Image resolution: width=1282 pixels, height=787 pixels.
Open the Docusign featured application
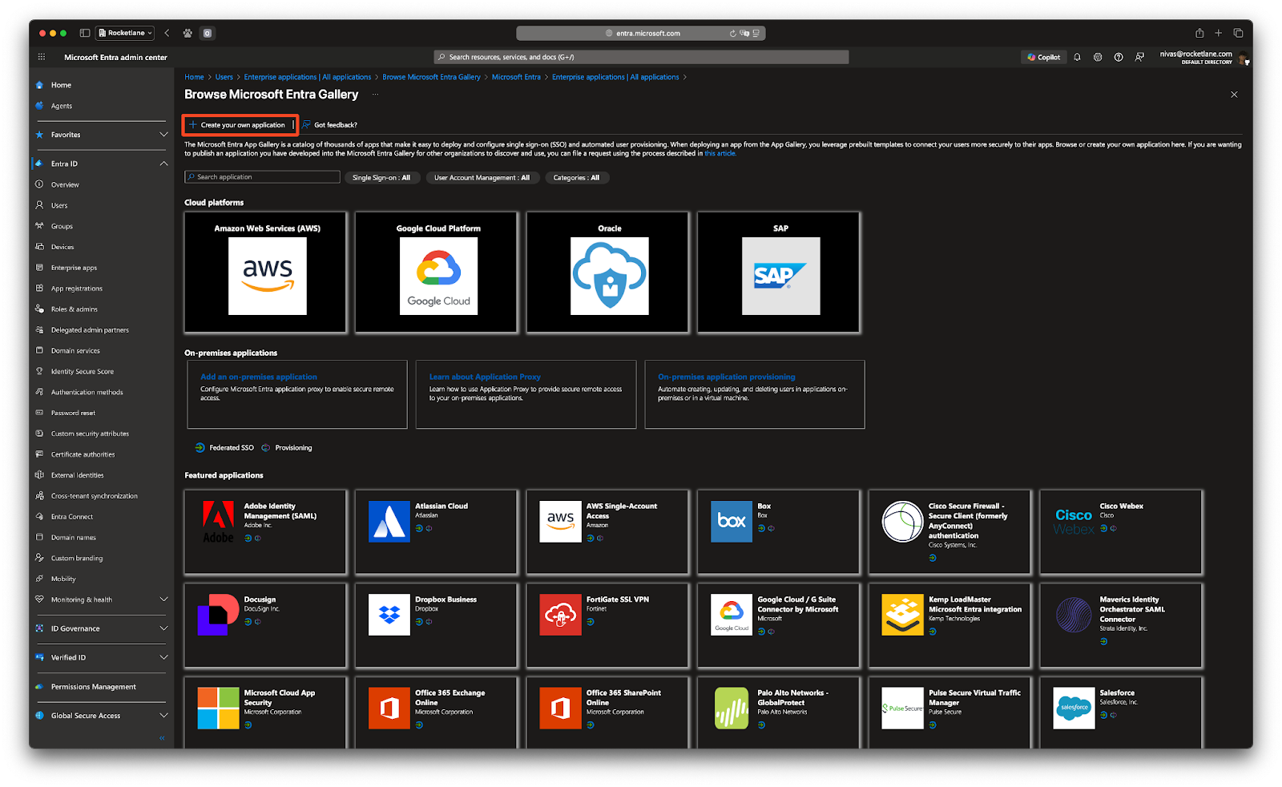(266, 625)
